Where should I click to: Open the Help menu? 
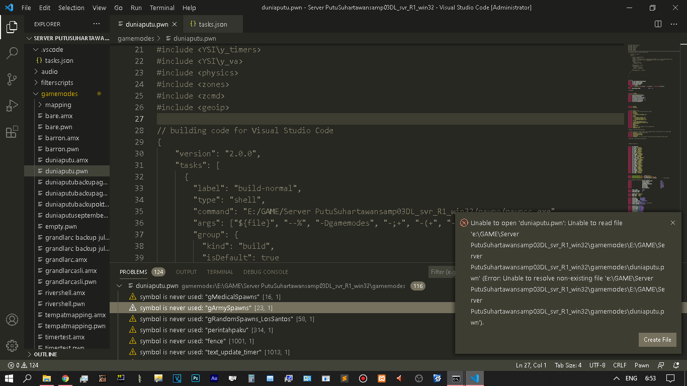(x=189, y=8)
